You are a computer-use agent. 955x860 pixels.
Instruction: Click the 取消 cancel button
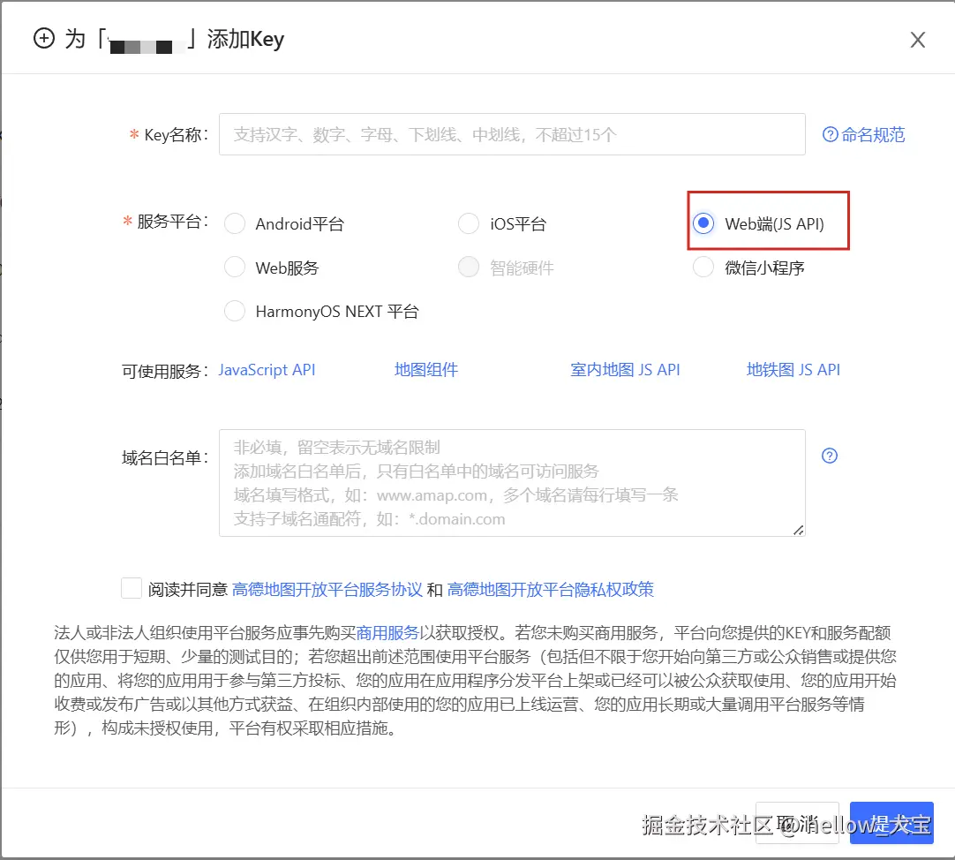[x=797, y=823]
